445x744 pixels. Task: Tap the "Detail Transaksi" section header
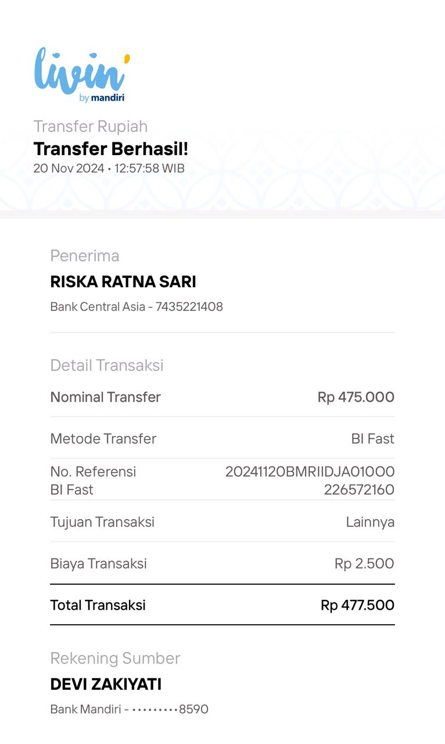click(107, 365)
